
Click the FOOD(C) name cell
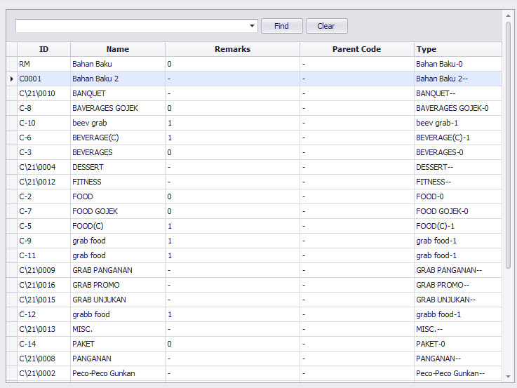coord(118,226)
